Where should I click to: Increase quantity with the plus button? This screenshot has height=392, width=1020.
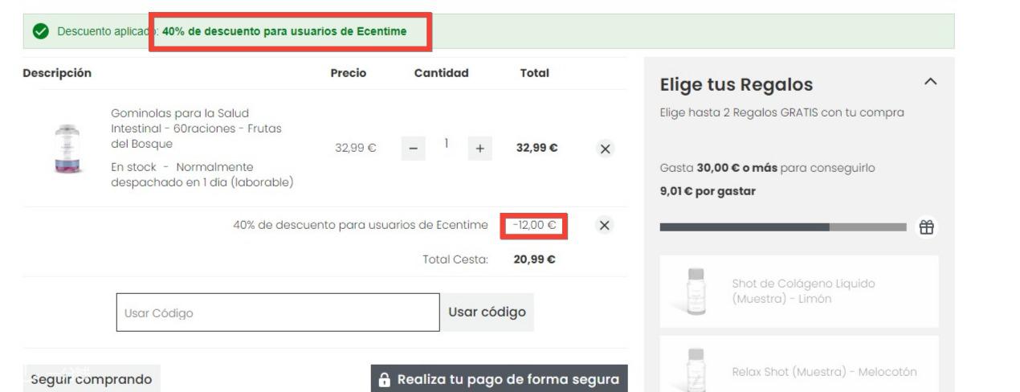[x=480, y=149]
